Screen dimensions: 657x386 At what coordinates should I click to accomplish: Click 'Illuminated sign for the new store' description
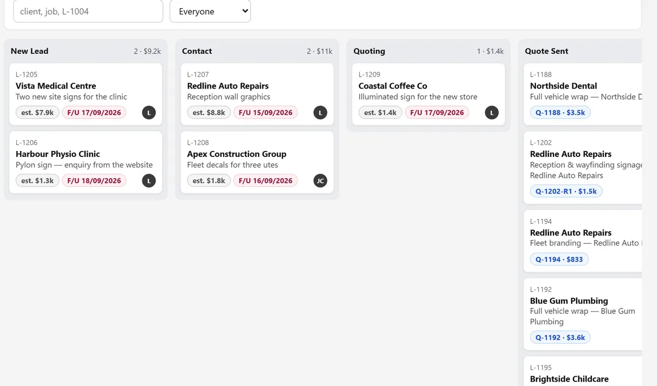[418, 97]
